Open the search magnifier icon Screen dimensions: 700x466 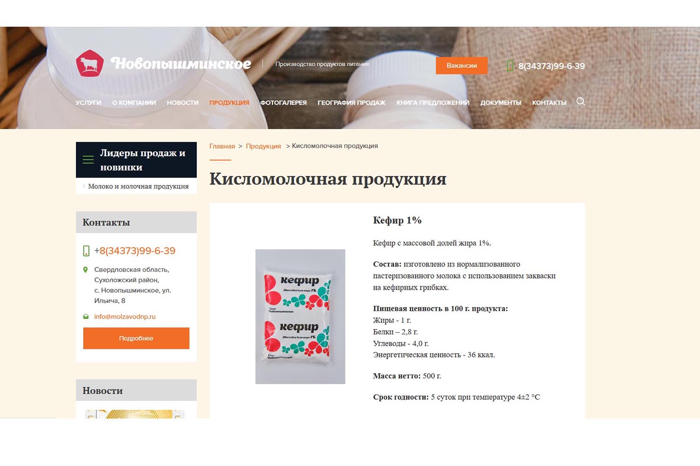pos(581,101)
